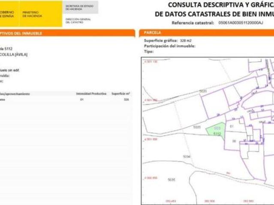
Task: Click the 'Superficie gráfica:' label
Action: pyautogui.click(x=161, y=41)
